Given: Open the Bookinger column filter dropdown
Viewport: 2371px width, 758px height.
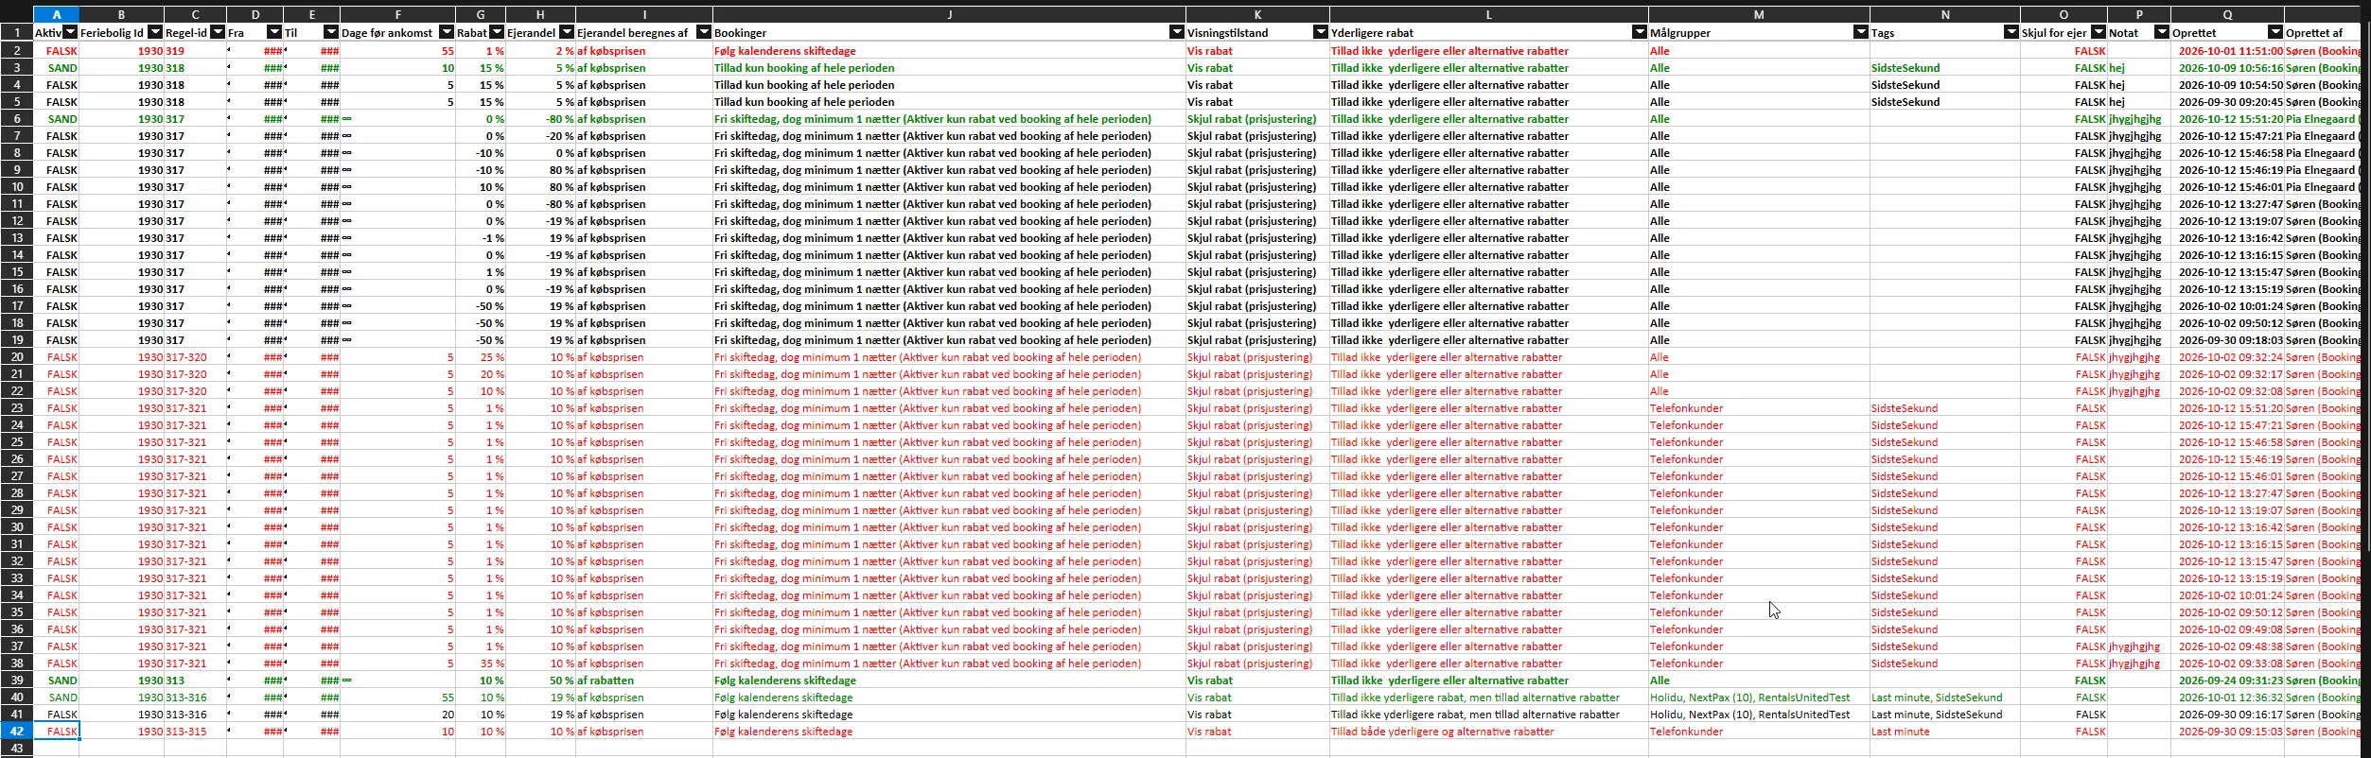Looking at the screenshot, I should 1177,32.
